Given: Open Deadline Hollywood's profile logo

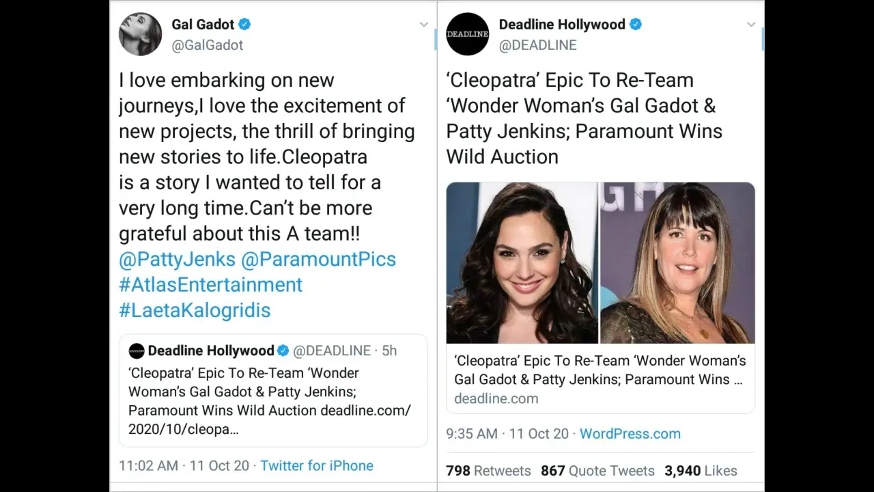Looking at the screenshot, I should click(468, 34).
